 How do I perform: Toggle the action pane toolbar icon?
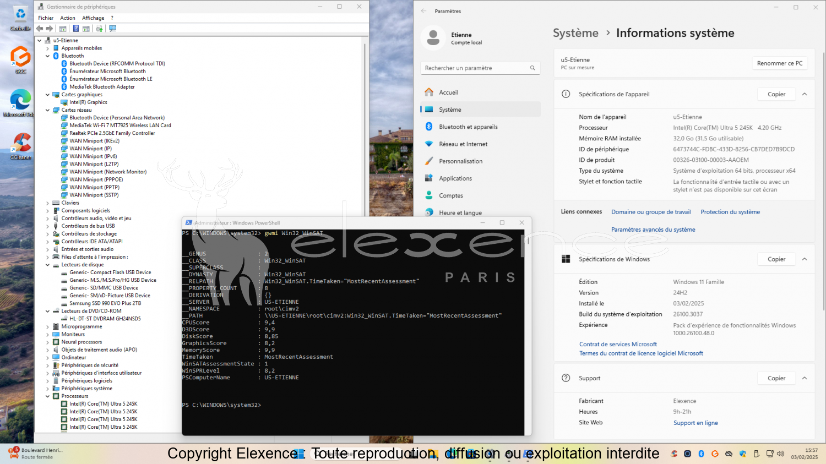86,29
